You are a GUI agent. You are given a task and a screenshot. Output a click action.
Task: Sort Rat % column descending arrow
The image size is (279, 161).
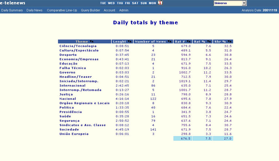coord(208,41)
